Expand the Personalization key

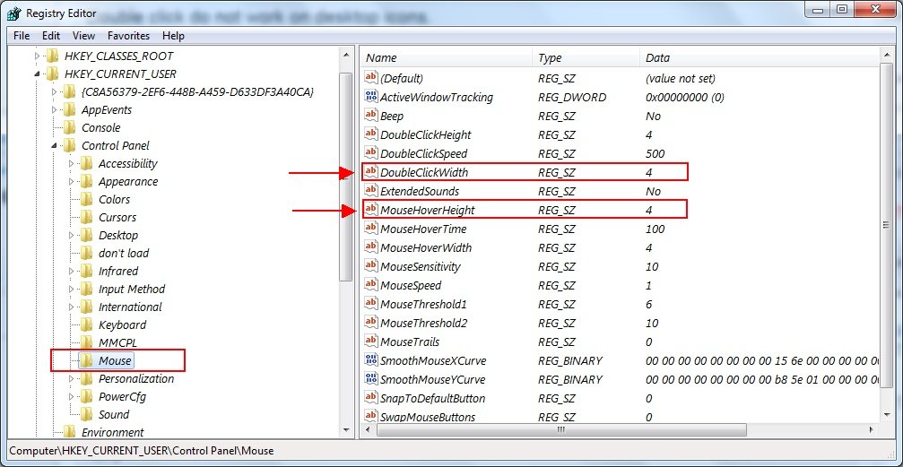[x=72, y=378]
